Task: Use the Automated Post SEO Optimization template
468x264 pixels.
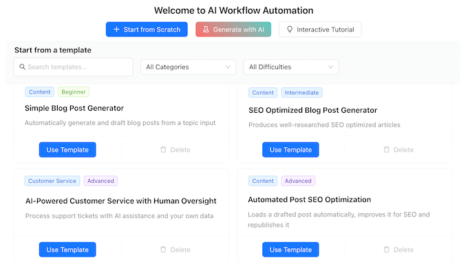Action: [290, 250]
